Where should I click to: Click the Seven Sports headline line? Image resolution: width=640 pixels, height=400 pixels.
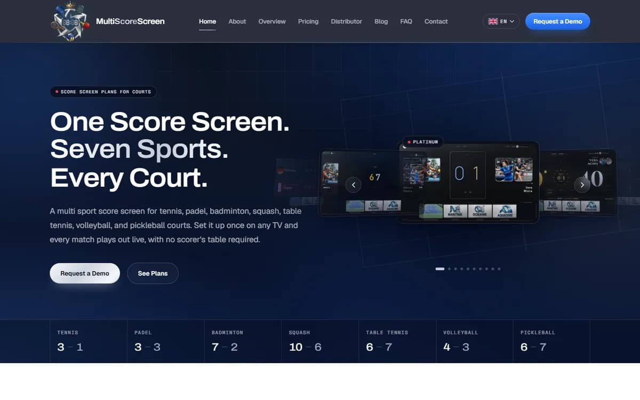coord(139,150)
